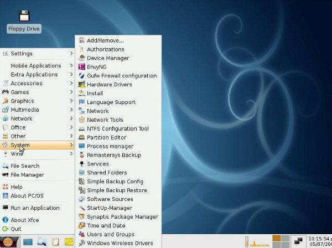Launch StartUp-Manager

118,208
